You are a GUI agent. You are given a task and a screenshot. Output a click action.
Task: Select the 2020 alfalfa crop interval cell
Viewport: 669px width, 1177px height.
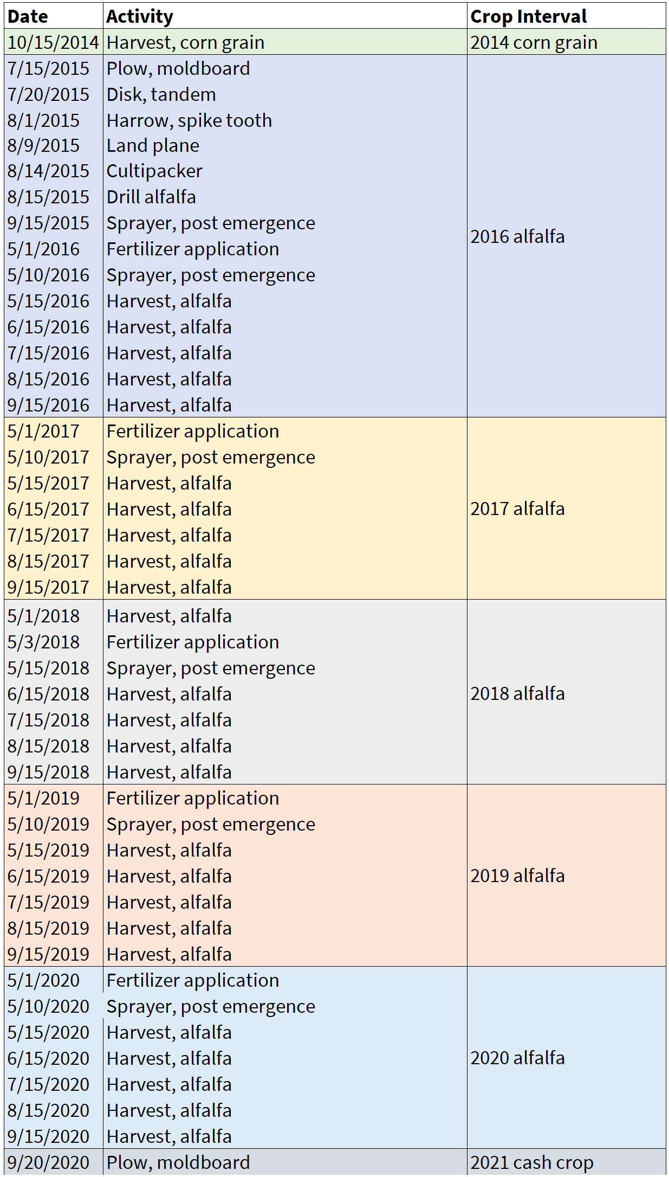tap(517, 1058)
